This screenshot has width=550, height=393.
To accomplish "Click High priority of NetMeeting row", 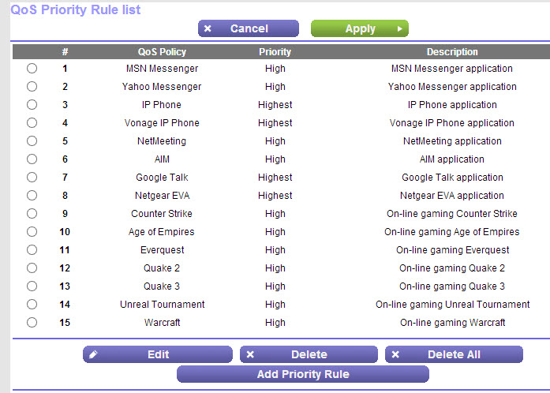I will (275, 141).
